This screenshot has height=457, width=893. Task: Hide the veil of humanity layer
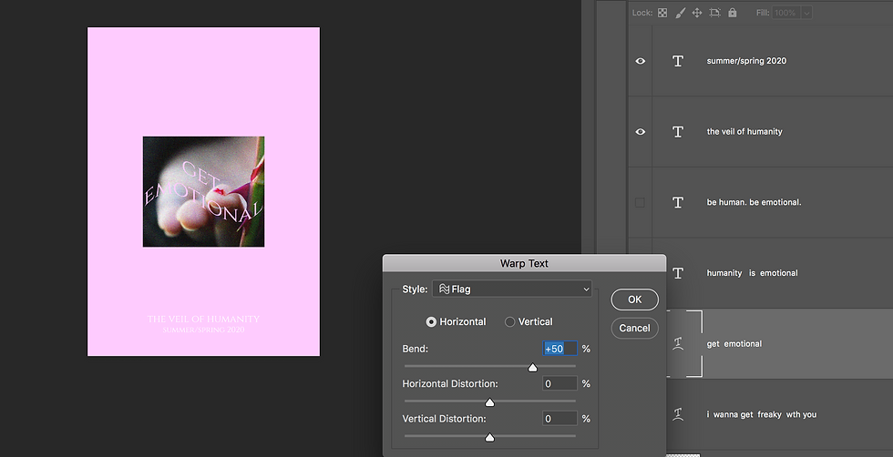640,131
